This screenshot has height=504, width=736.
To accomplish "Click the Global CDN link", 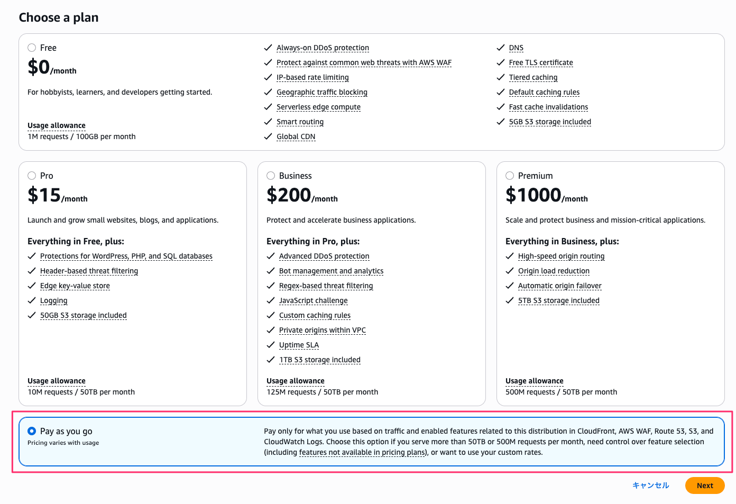I will point(296,136).
